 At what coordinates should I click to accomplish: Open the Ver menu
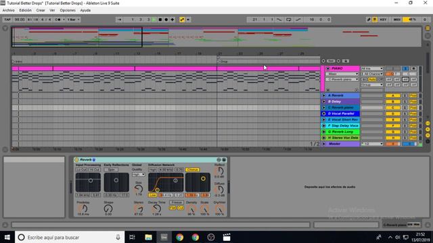52,10
